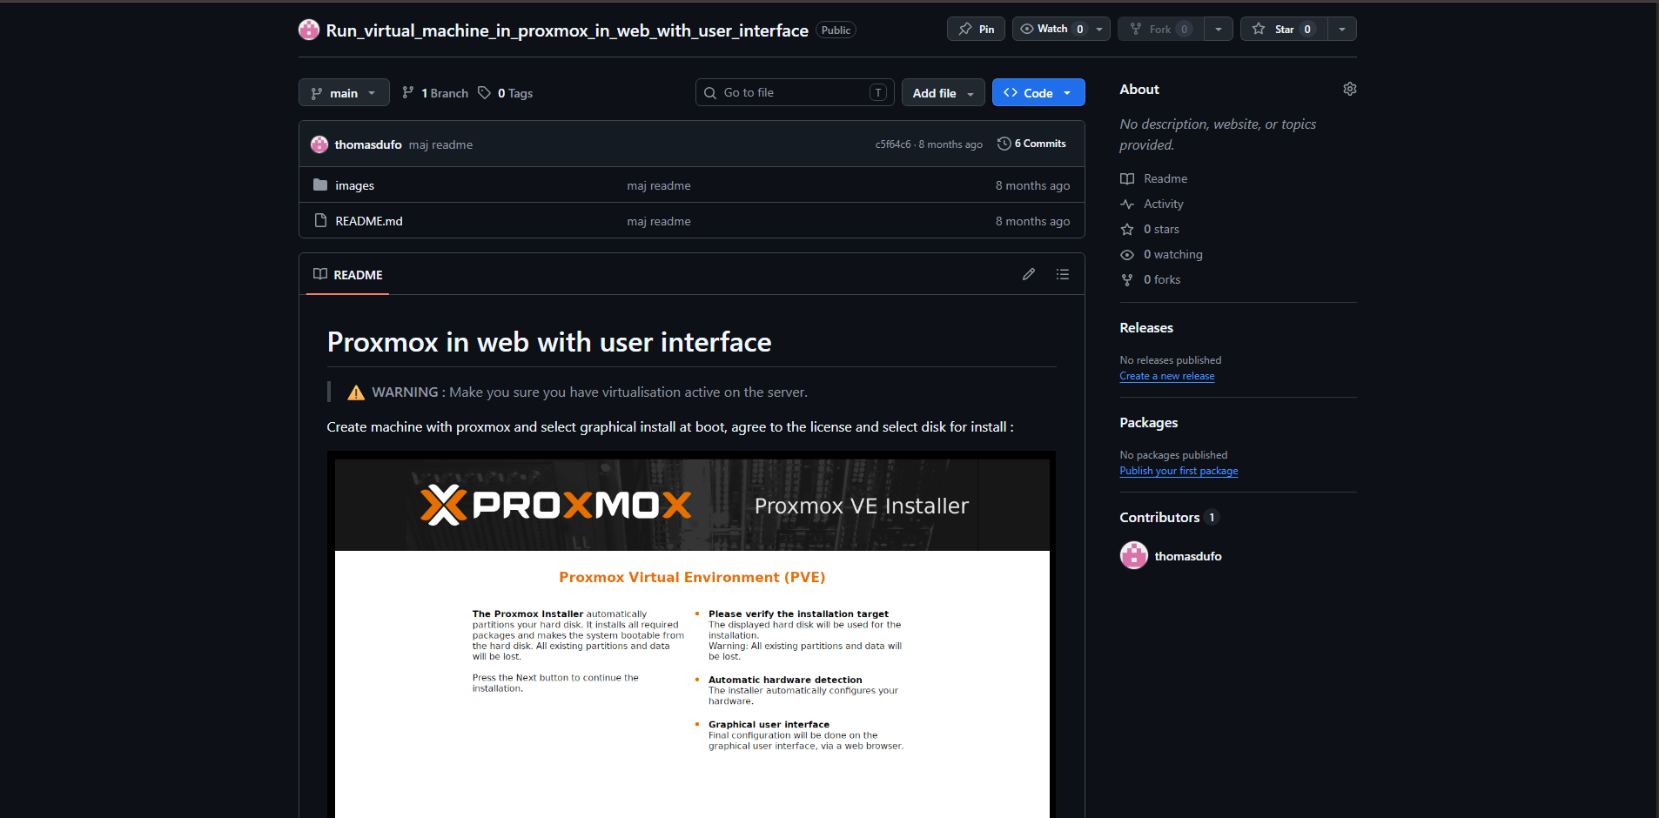This screenshot has width=1659, height=818.
Task: Expand the Watch notification dropdown arrow
Action: coord(1099,29)
